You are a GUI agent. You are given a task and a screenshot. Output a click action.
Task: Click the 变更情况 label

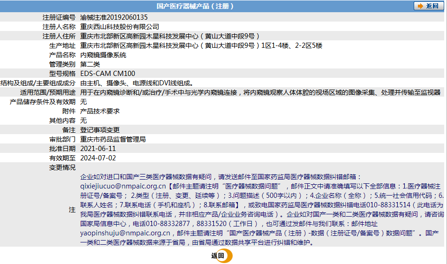pyautogui.click(x=62, y=167)
